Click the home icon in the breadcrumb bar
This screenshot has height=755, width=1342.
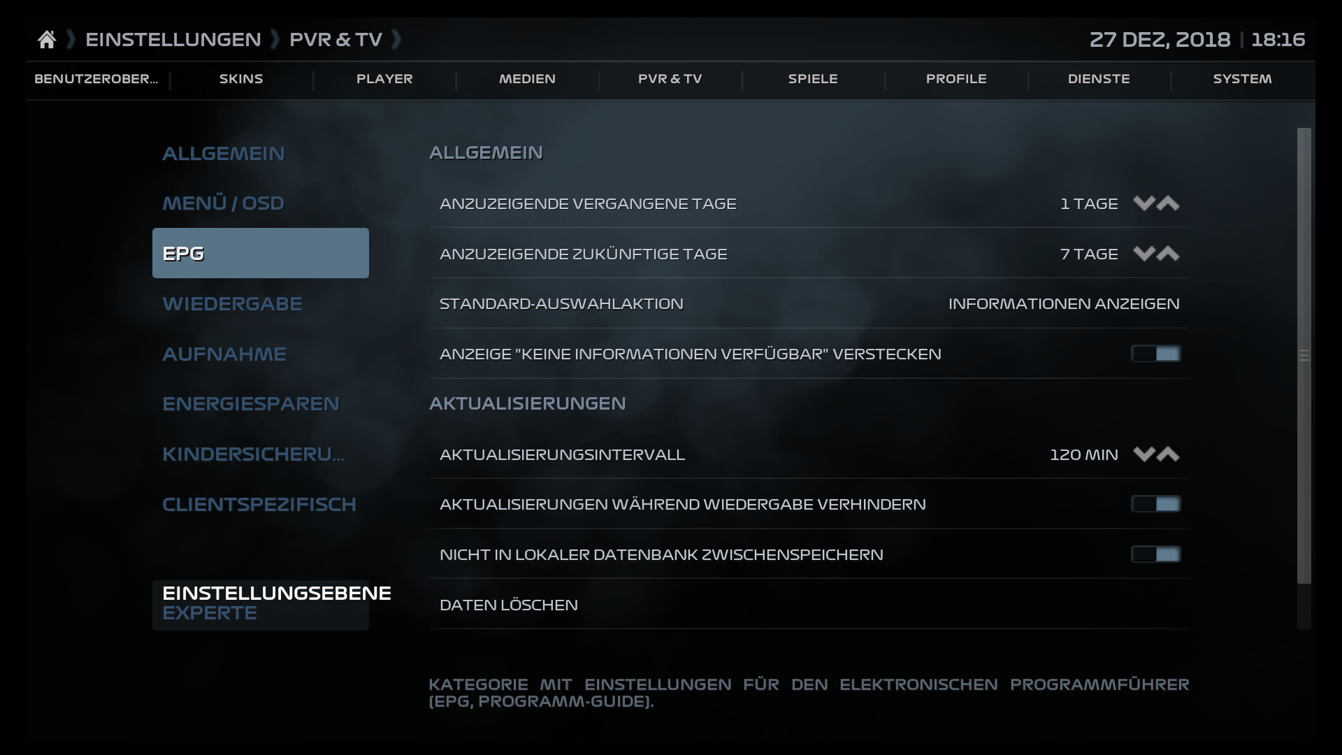pos(47,38)
